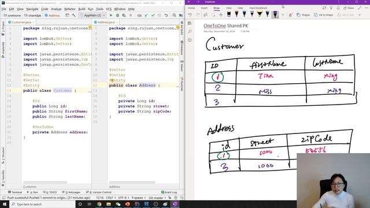
Task: Add a new pen with plus icon
Action: click(x=283, y=15)
